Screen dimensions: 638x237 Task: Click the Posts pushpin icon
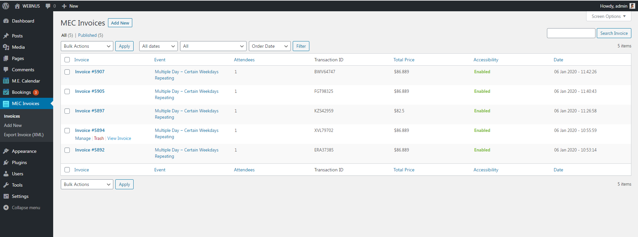coord(6,36)
